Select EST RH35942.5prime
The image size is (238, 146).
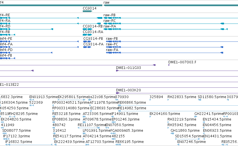click(168, 128)
